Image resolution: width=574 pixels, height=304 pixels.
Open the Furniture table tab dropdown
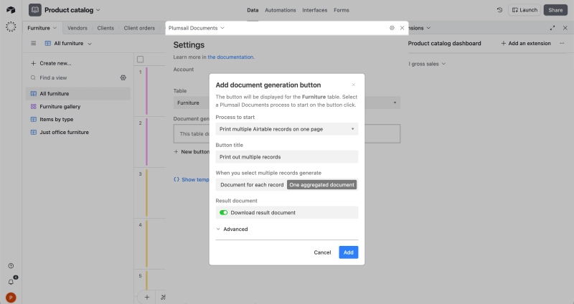[55, 28]
